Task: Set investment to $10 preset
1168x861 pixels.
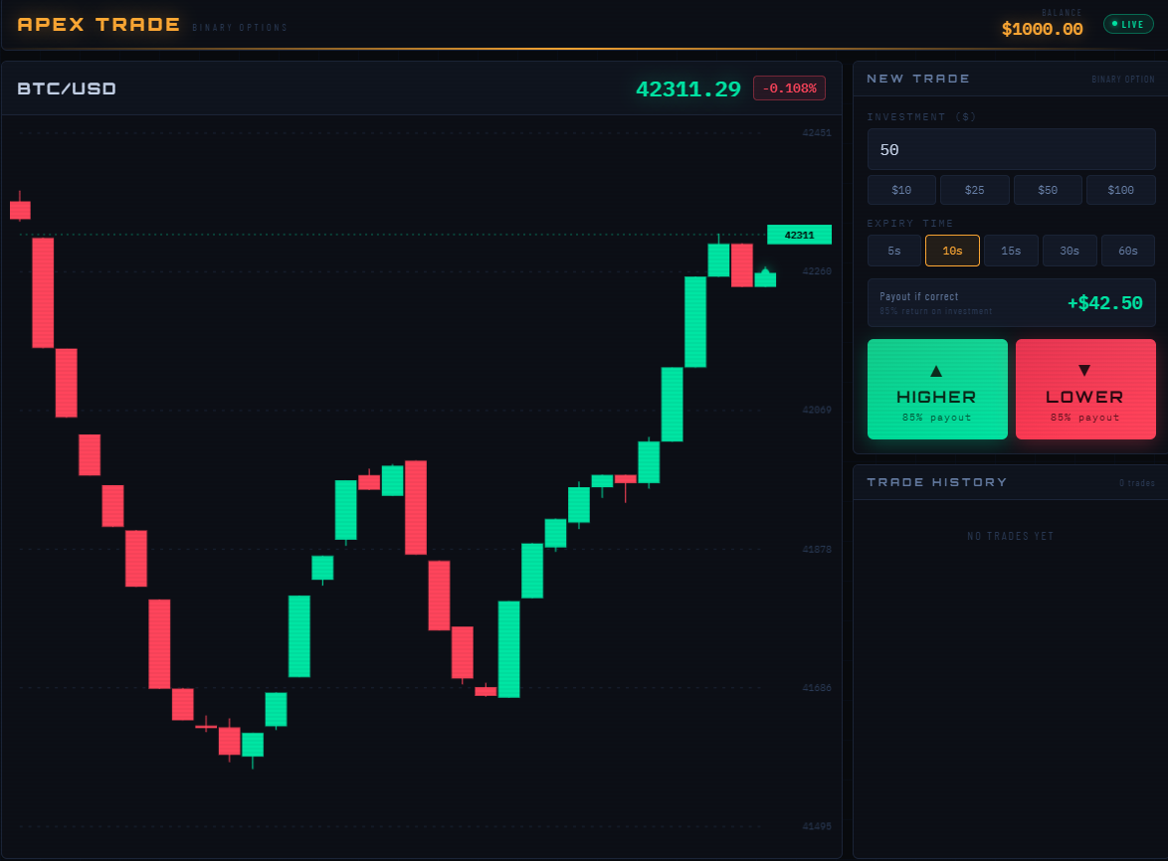Action: tap(901, 190)
